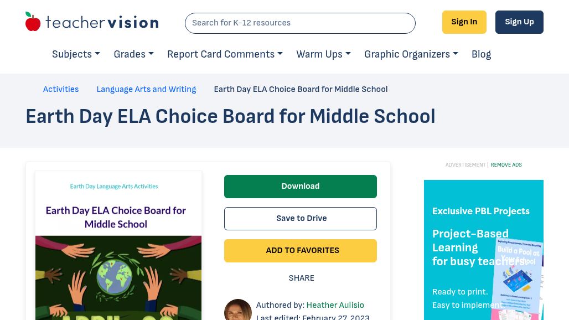Image resolution: width=569 pixels, height=320 pixels.
Task: Click the SHARE option
Action: coord(301,278)
